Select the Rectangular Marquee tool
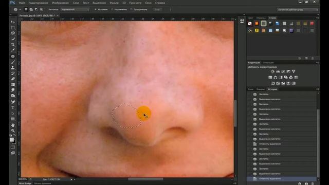 [13, 28]
